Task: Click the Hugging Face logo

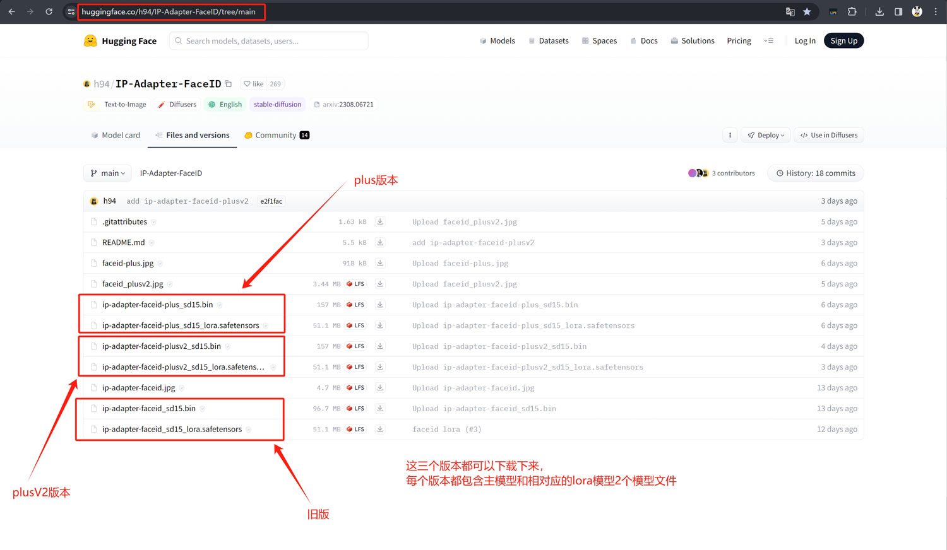Action: click(120, 41)
